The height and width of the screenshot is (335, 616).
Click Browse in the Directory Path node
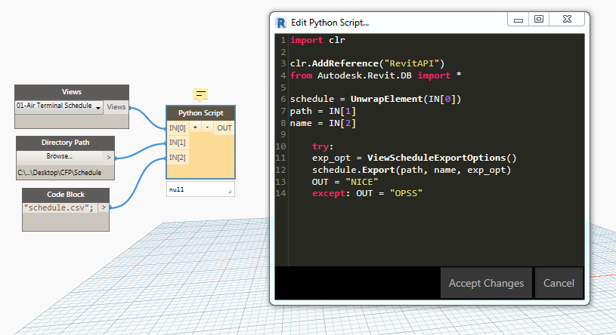click(60, 156)
